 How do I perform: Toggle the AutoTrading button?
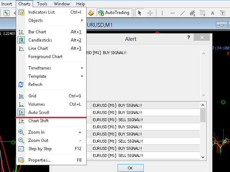[x=114, y=13]
